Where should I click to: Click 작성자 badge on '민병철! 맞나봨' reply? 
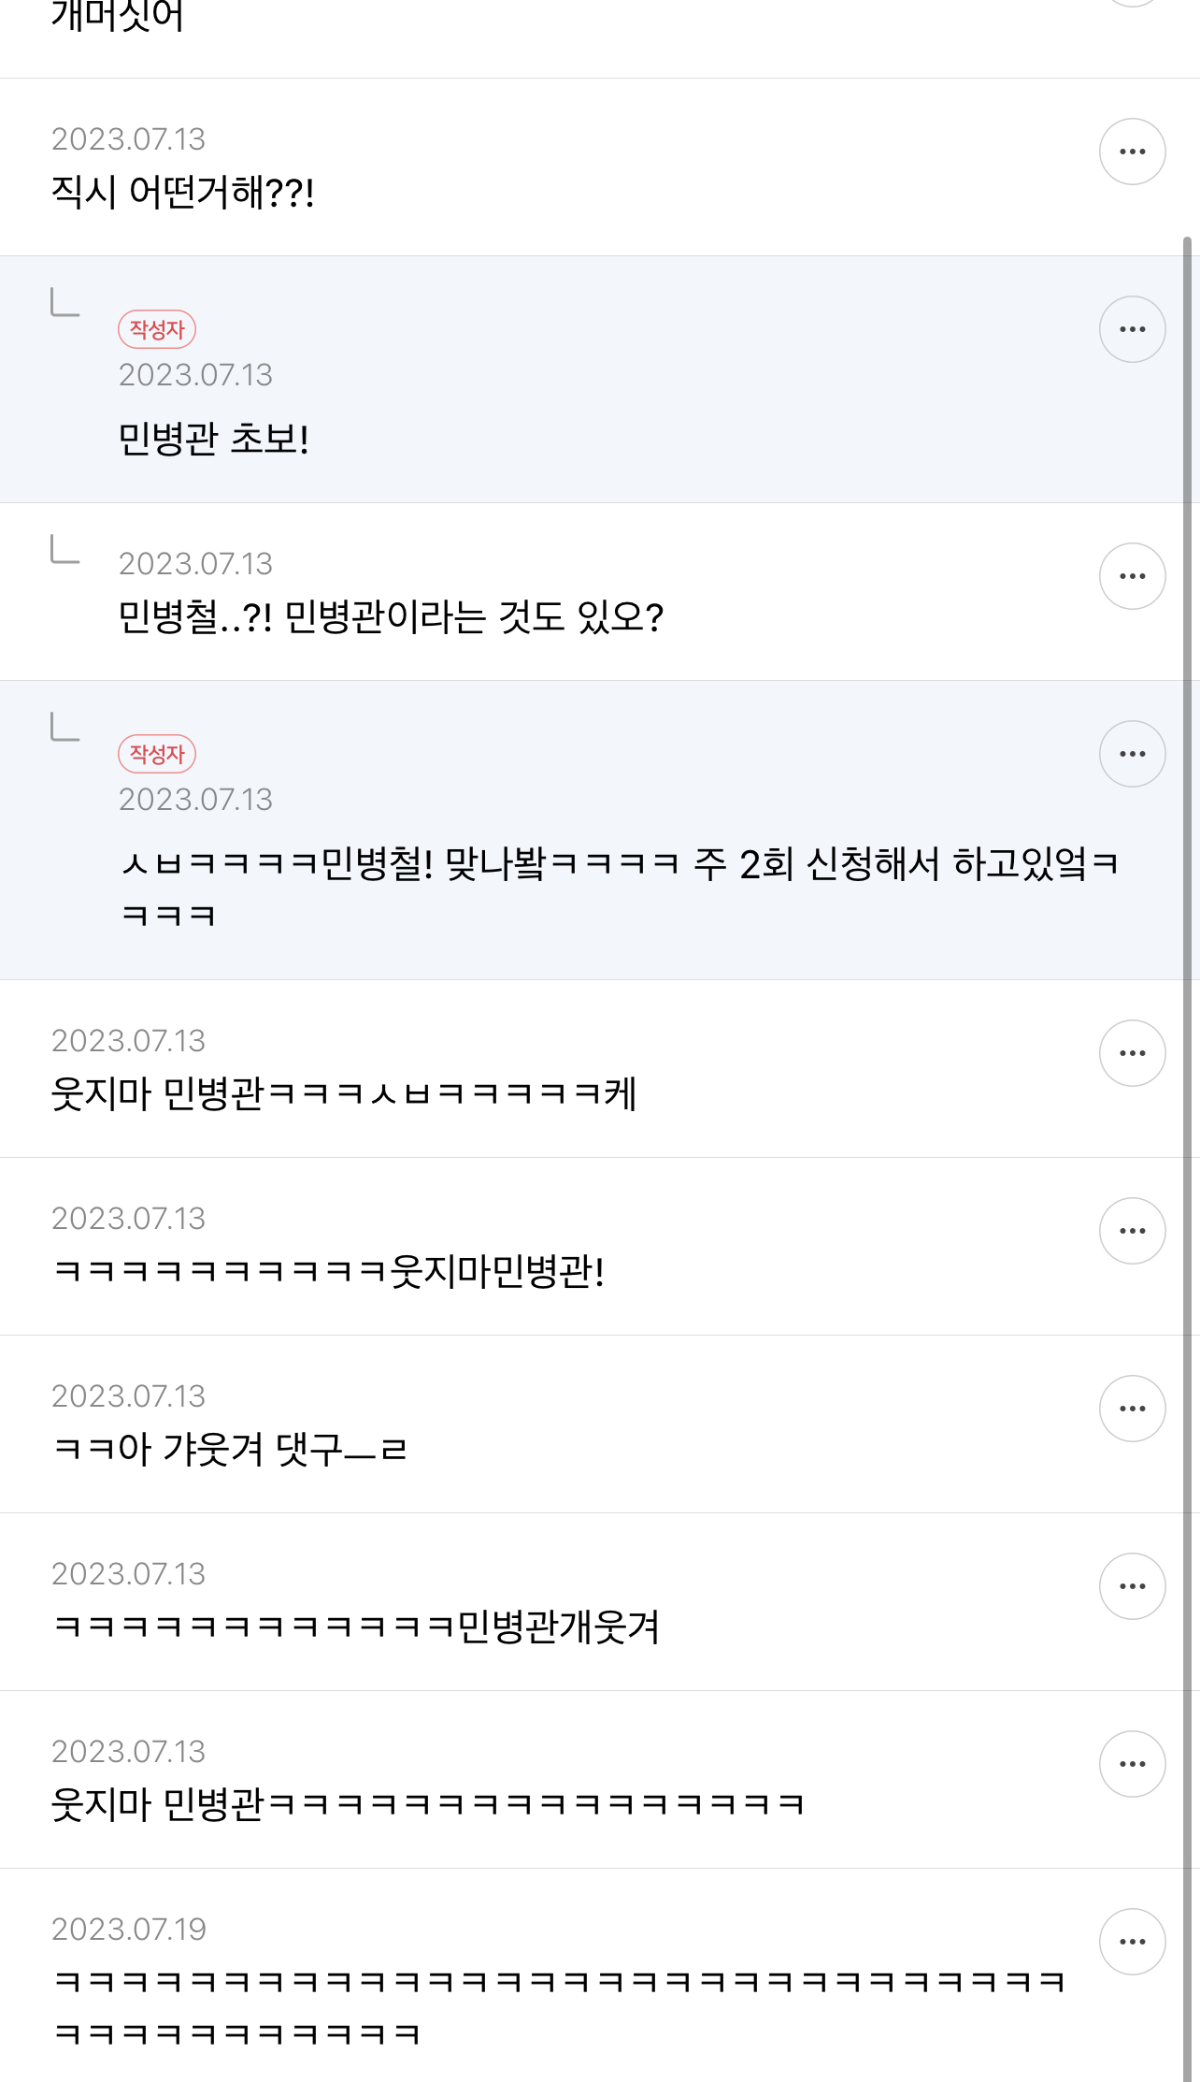pyautogui.click(x=157, y=754)
